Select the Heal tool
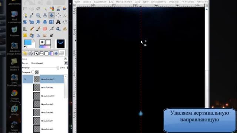This screenshot has height=133, width=237. click(x=25, y=35)
